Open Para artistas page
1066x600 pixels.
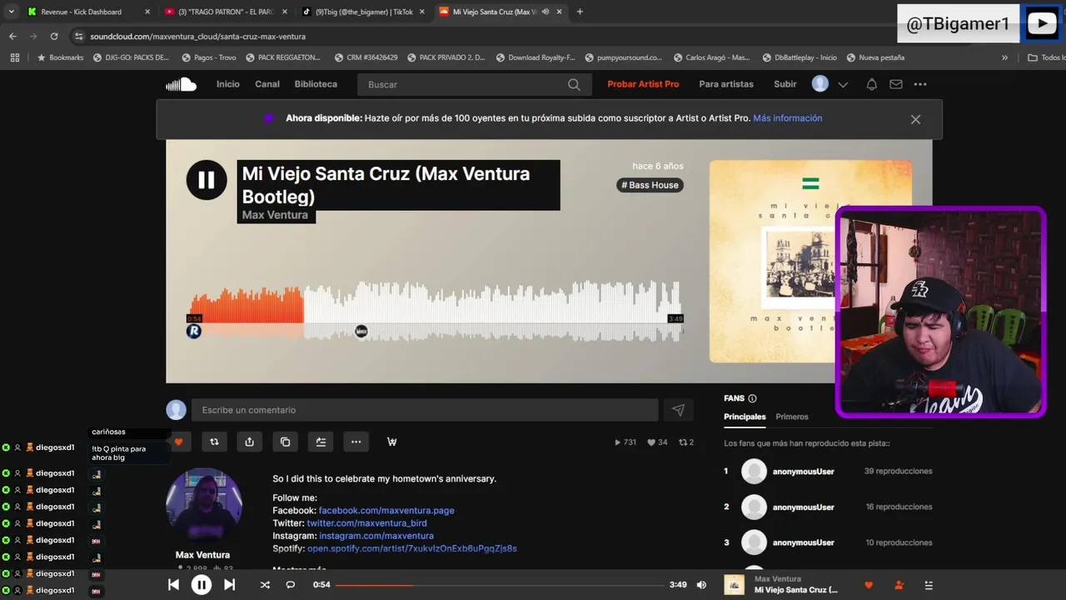726,84
